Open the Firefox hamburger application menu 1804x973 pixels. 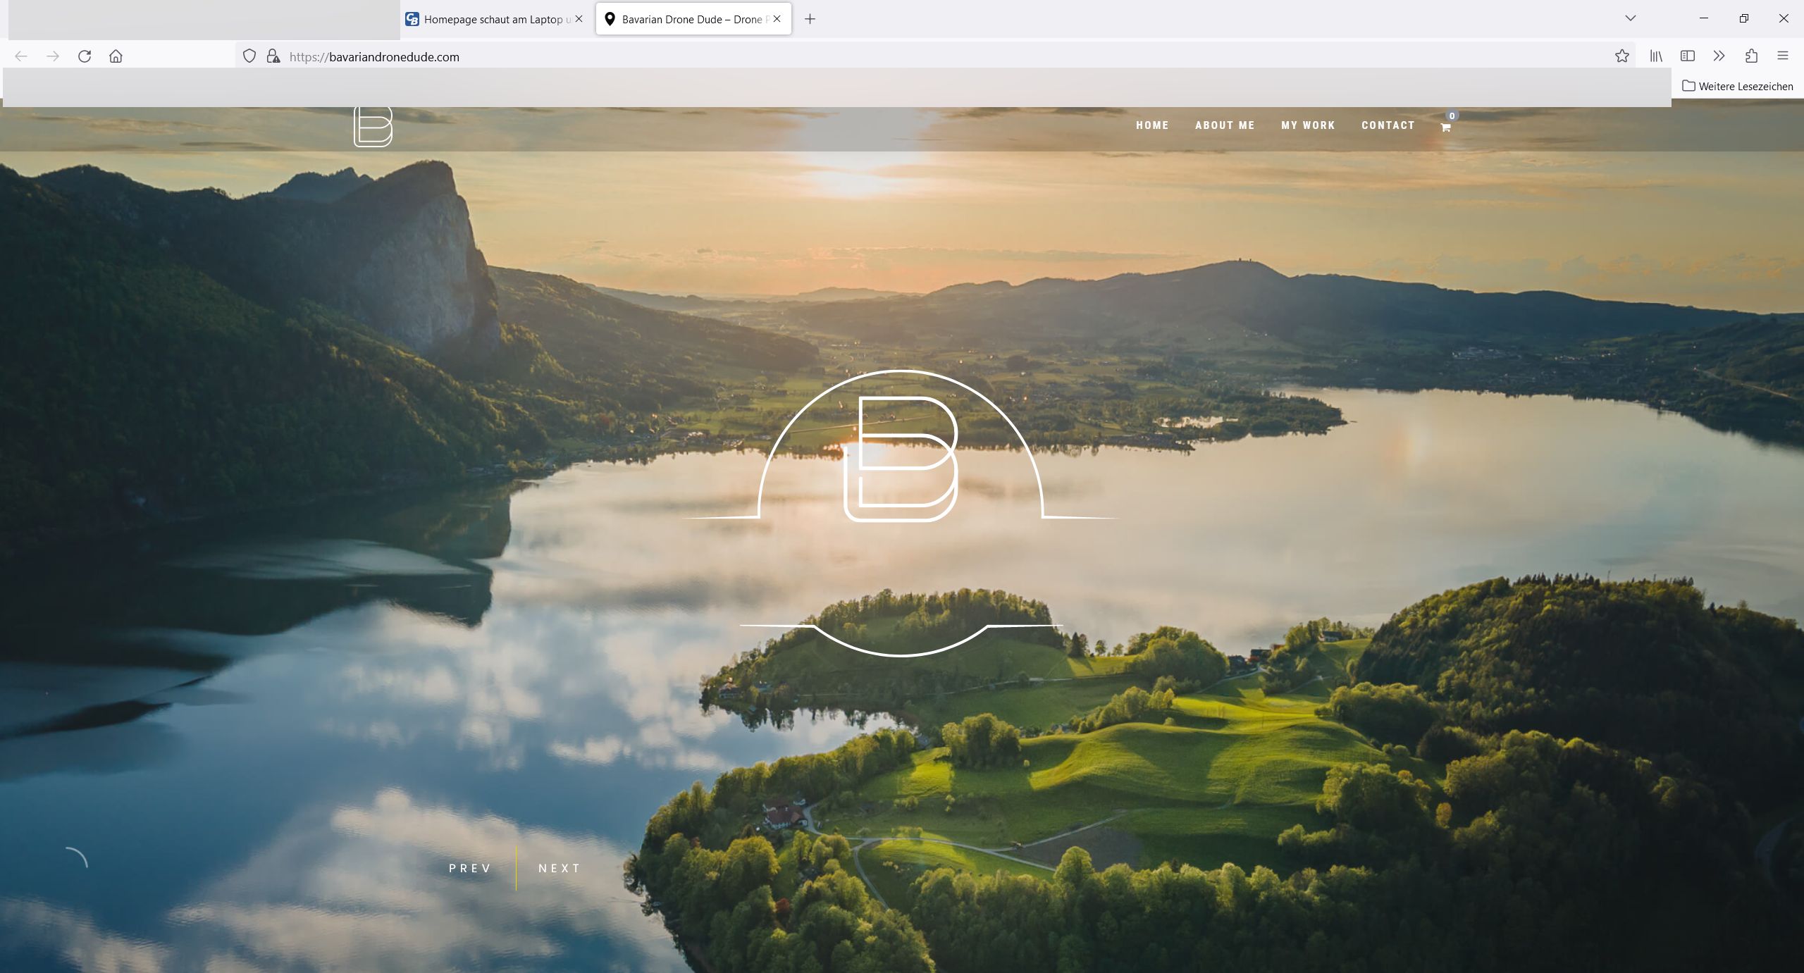click(1782, 56)
